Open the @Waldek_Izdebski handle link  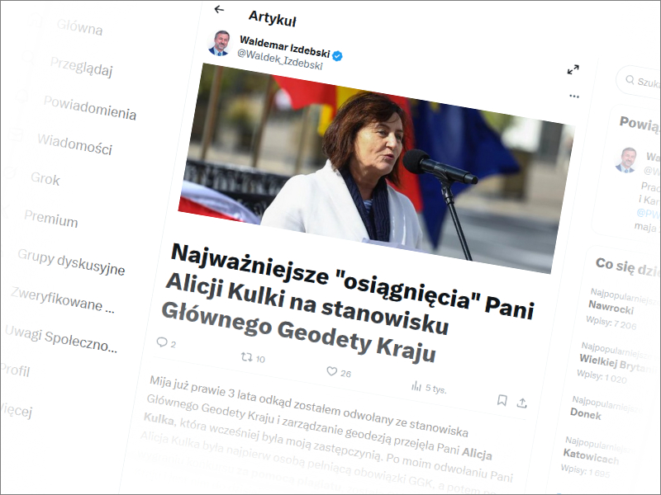(280, 59)
